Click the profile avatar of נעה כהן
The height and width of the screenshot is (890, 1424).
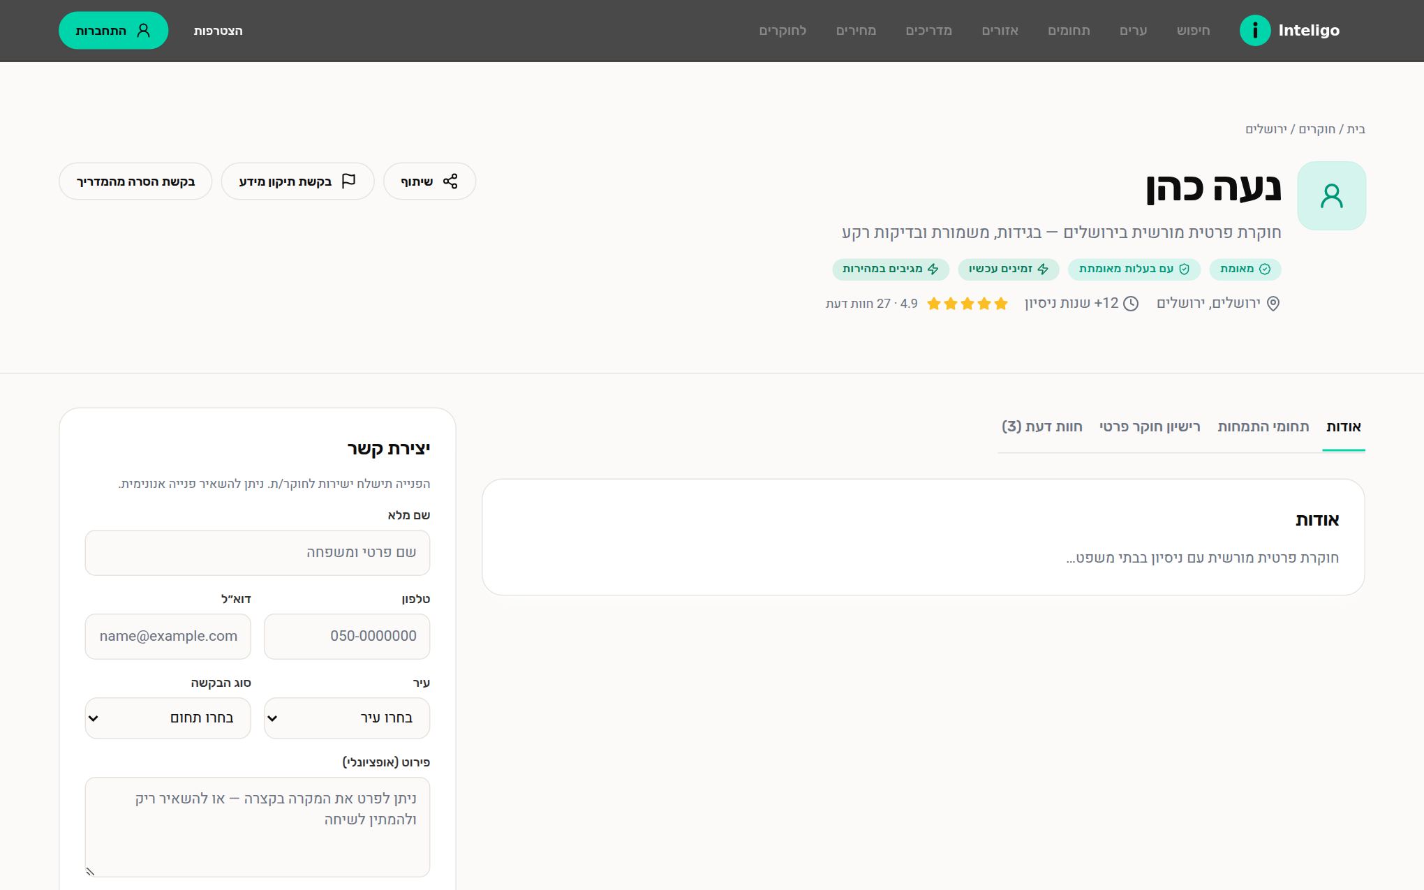coord(1331,196)
